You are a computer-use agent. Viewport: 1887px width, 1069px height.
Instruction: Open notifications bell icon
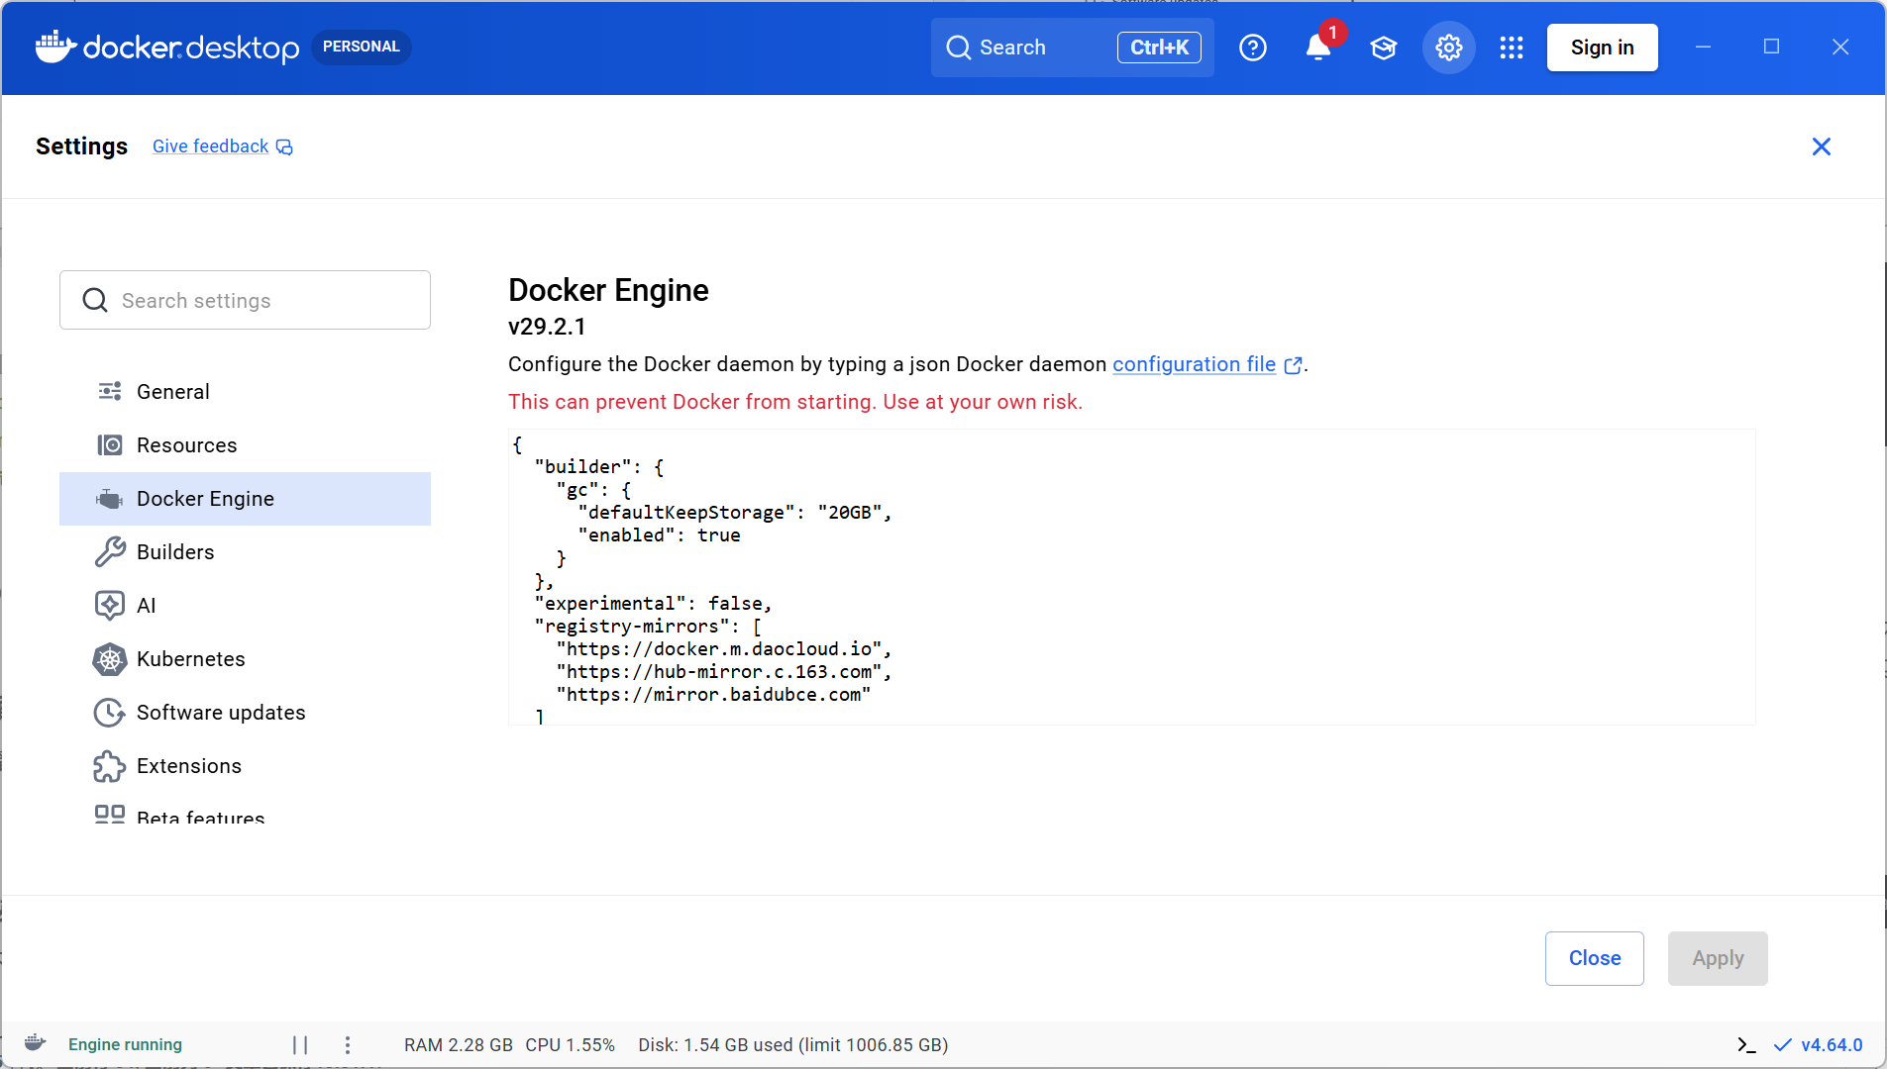tap(1317, 48)
